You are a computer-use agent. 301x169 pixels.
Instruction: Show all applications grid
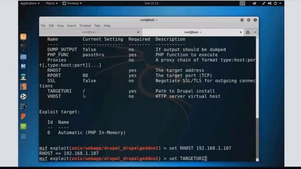pyautogui.click(x=23, y=137)
